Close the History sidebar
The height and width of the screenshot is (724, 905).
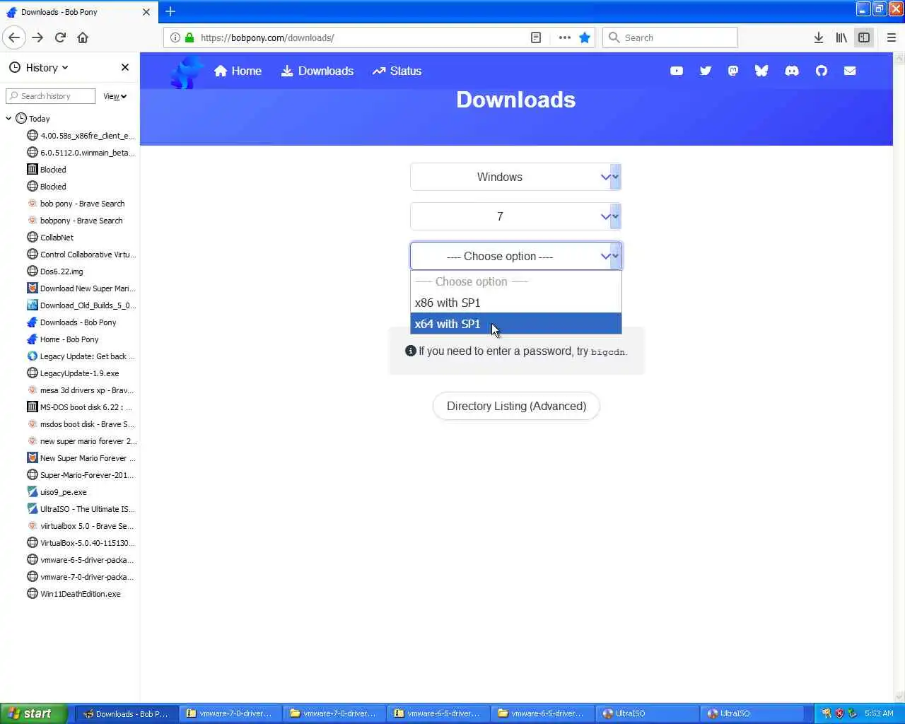[125, 67]
